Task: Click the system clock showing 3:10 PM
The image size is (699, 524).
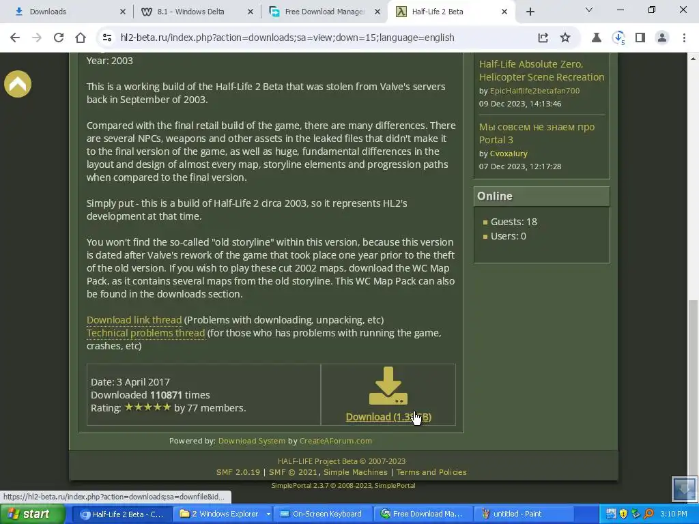Action: pyautogui.click(x=674, y=514)
